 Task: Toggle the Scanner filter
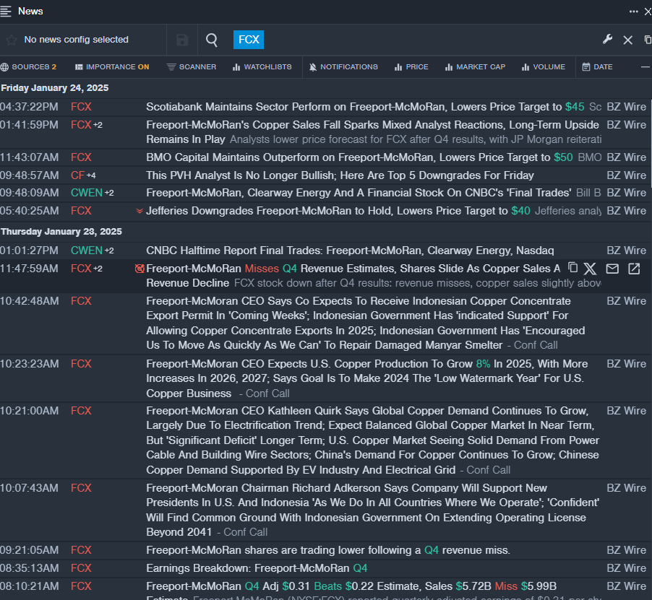click(x=192, y=67)
